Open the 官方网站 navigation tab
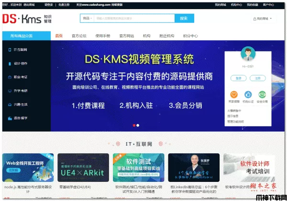The height and width of the screenshot is (201, 287). pyautogui.click(x=126, y=36)
